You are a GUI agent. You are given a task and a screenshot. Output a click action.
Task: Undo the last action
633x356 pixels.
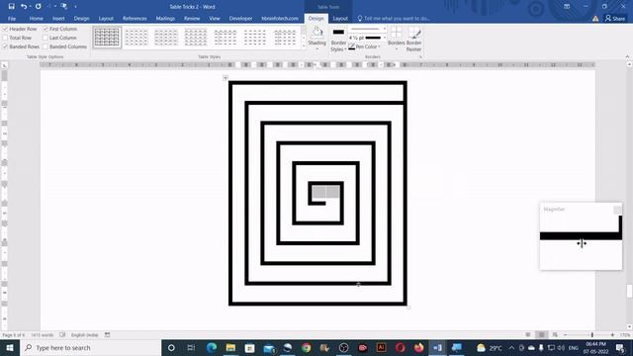24,7
